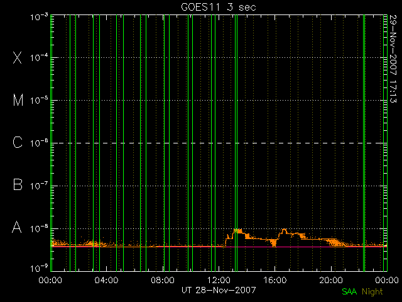Click the X flare class label
This screenshot has height=302, width=402.
pos(18,57)
